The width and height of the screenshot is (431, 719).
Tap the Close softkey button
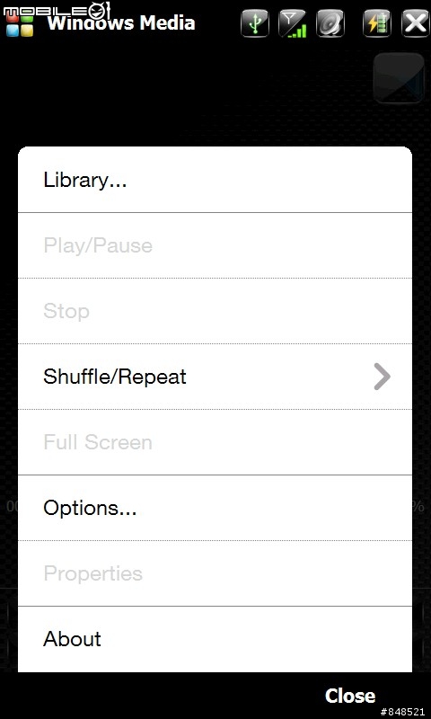pos(350,696)
